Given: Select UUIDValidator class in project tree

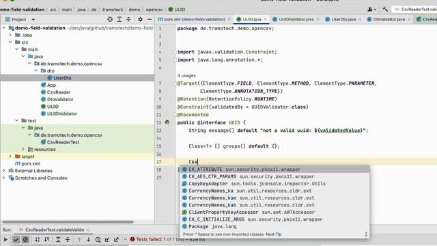Looking at the screenshot, I should (x=62, y=113).
